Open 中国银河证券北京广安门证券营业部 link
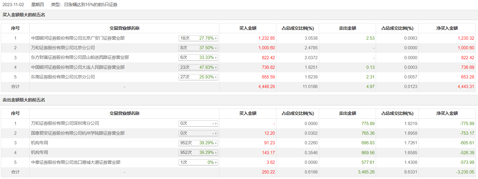The width and height of the screenshot is (478, 179). [x=78, y=38]
